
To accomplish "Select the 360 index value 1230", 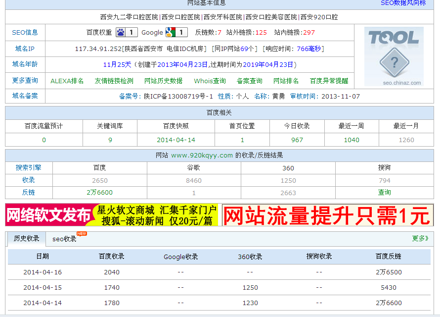I will 250,303.
